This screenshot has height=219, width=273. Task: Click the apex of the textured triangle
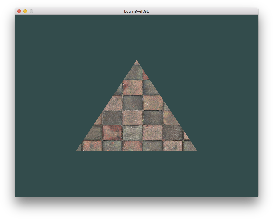pos(137,61)
